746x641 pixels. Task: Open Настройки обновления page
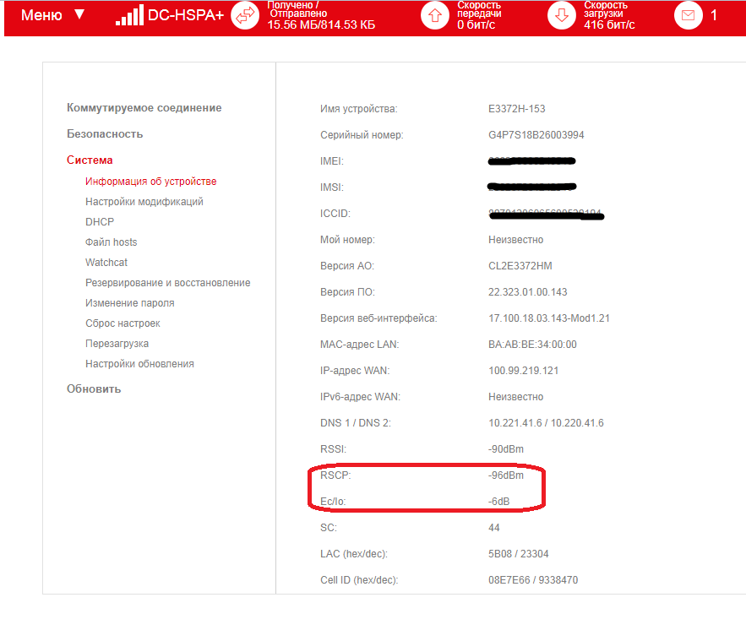pyautogui.click(x=139, y=364)
